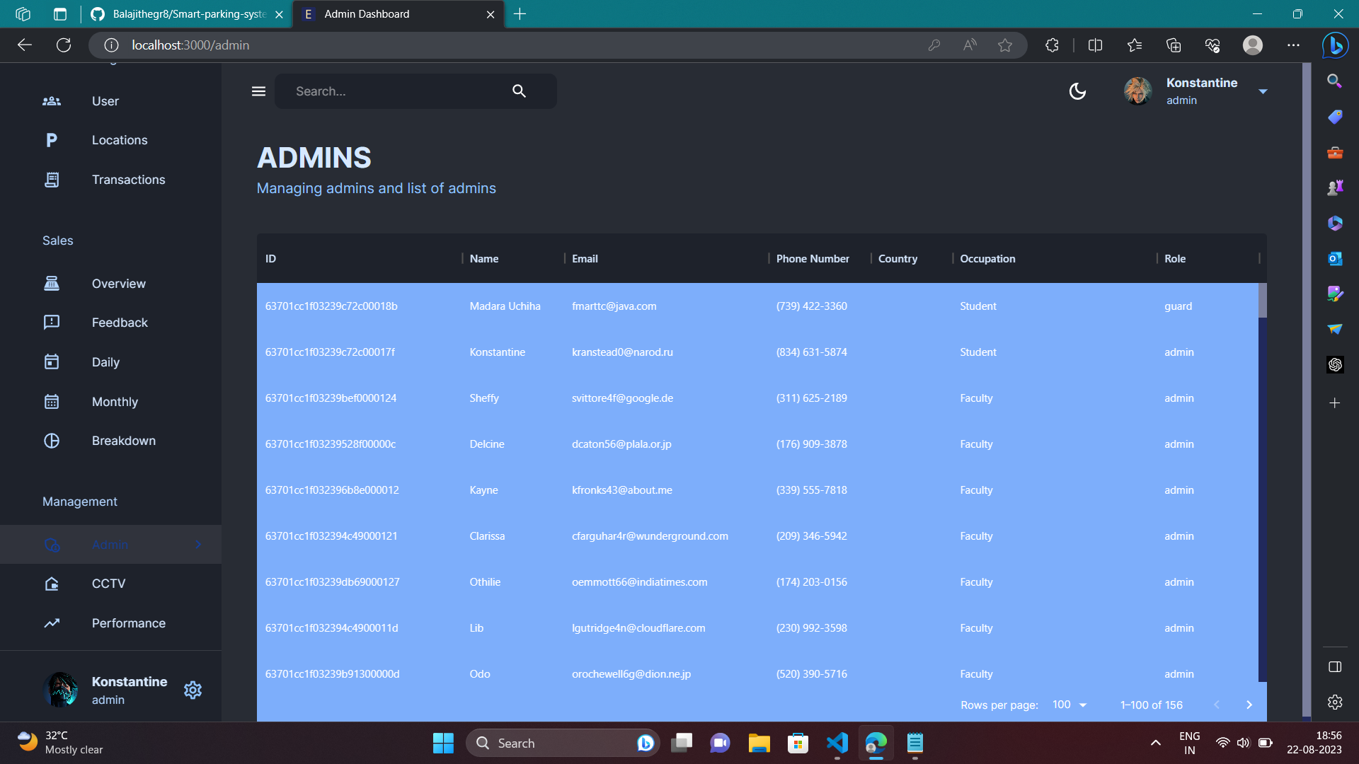This screenshot has width=1359, height=764.
Task: Open the Monthly sales menu item
Action: click(x=115, y=402)
